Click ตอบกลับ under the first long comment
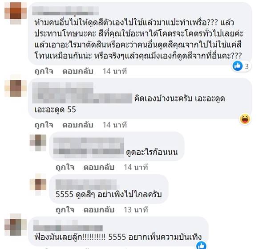Image resolution: width=267 pixels, height=249 pixels. 77,71
